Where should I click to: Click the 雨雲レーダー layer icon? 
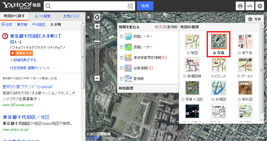click(x=128, y=36)
